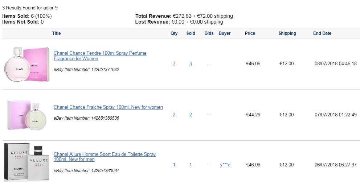
Task: Open buyer y***e profile link
Action: (x=225, y=165)
